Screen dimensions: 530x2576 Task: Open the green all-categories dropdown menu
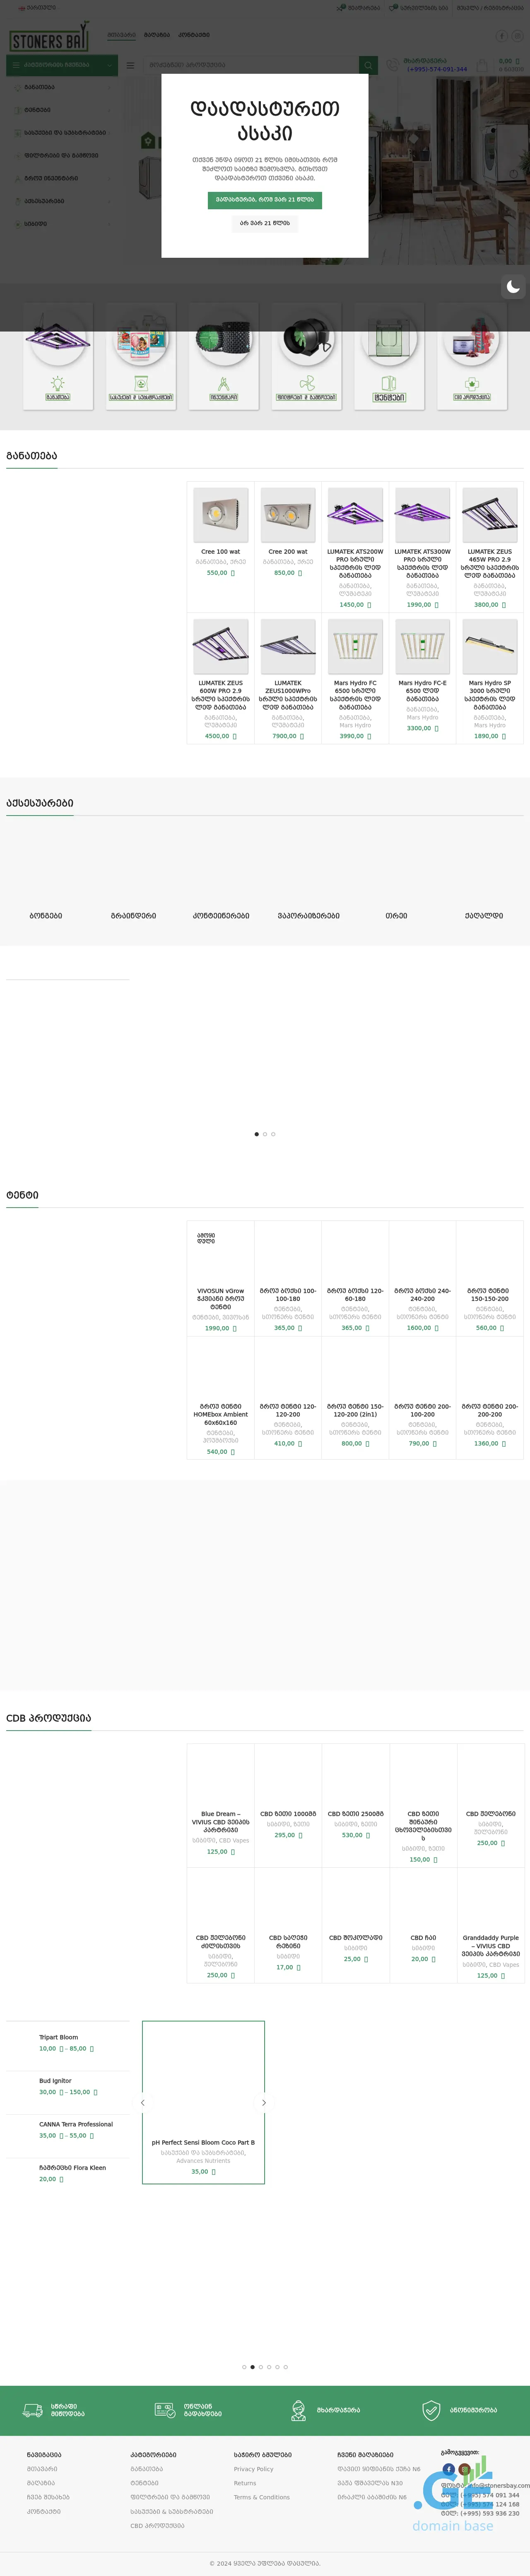62,65
